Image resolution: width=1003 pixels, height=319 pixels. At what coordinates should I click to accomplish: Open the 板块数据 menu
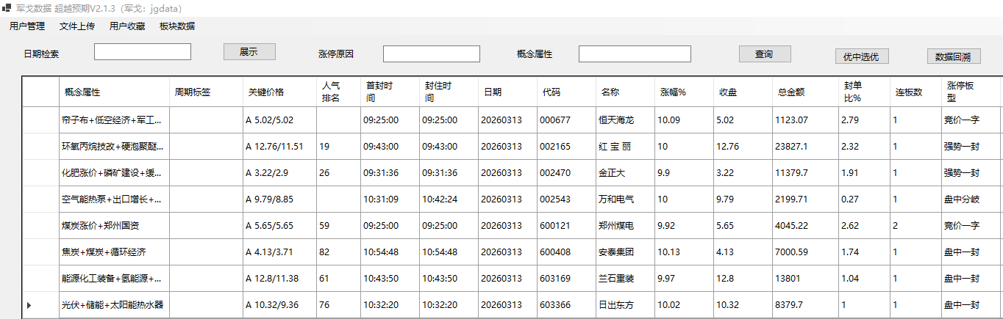[x=177, y=26]
